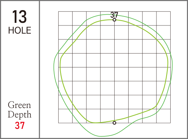Click the Green Depth text
The image size is (188, 139).
click(20, 110)
